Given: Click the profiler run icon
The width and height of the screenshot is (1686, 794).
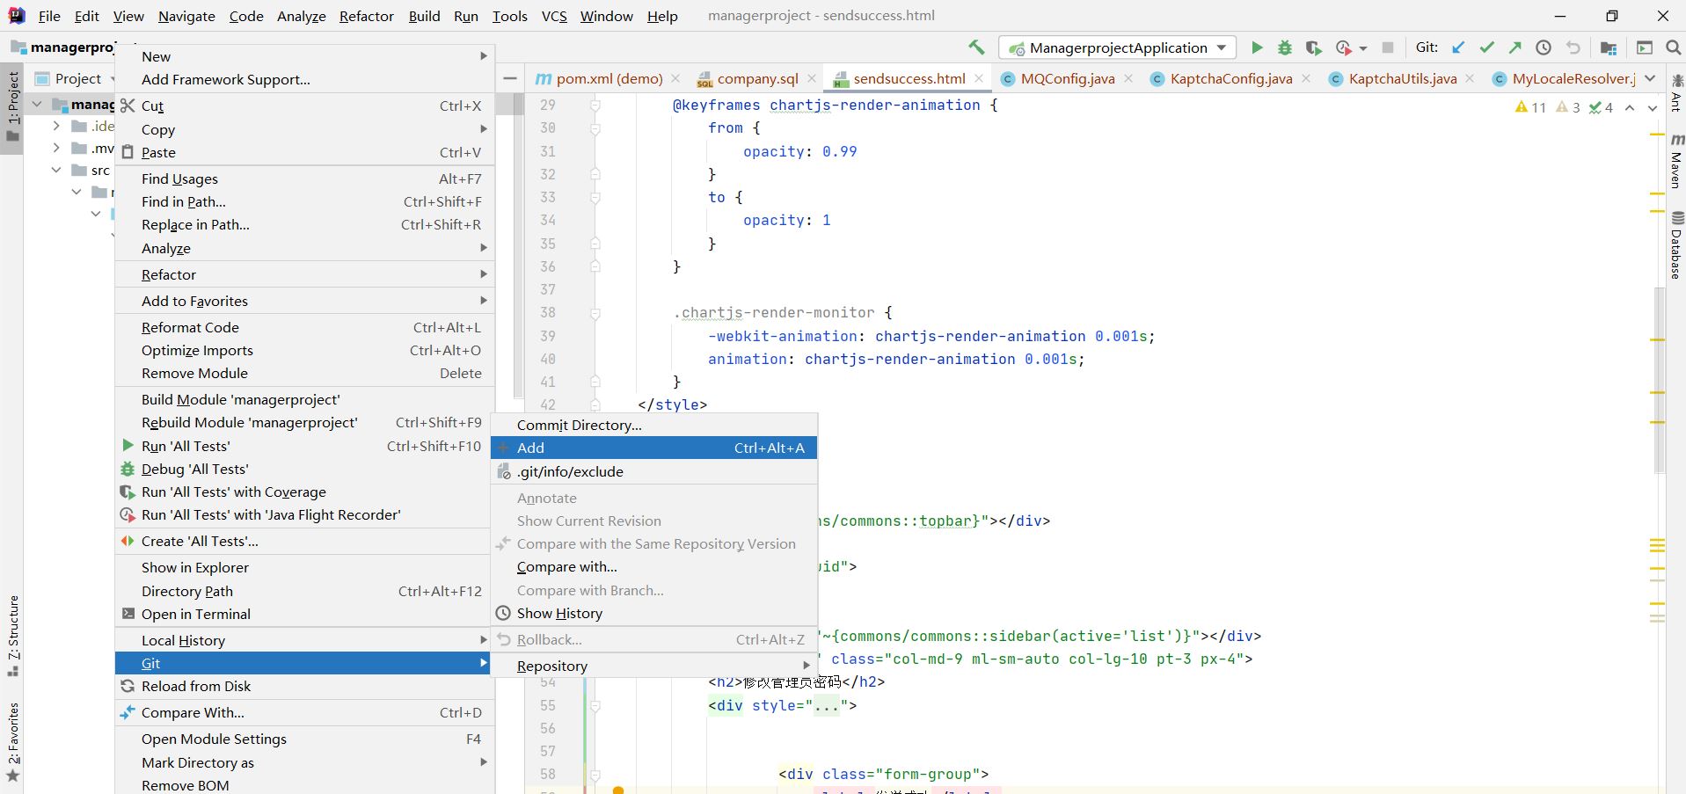Looking at the screenshot, I should (x=1343, y=47).
